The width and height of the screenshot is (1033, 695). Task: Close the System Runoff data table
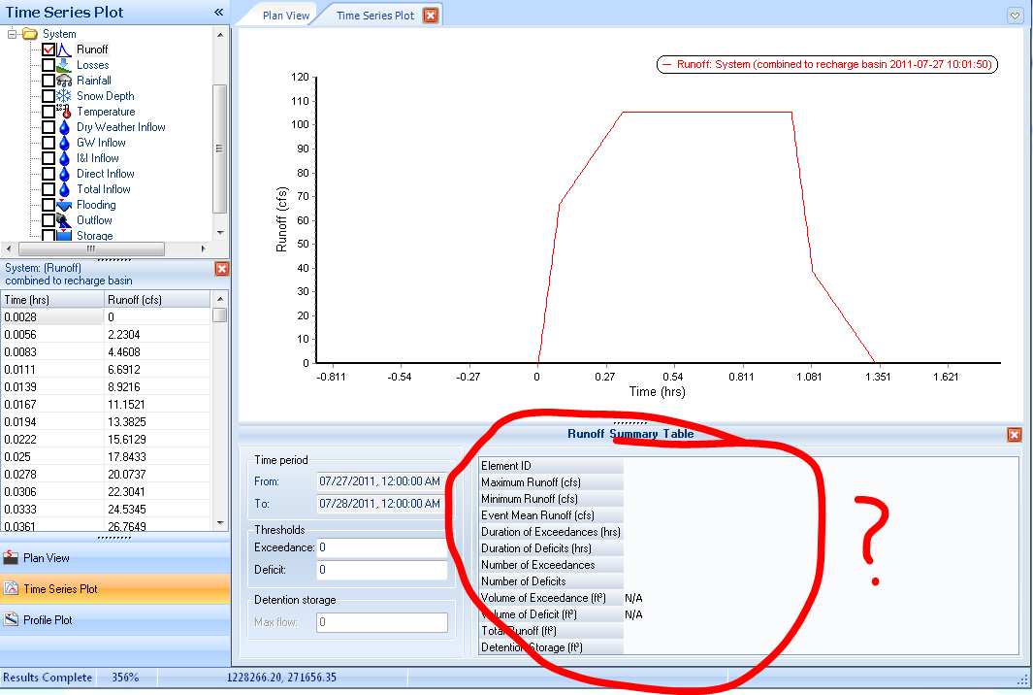[222, 269]
